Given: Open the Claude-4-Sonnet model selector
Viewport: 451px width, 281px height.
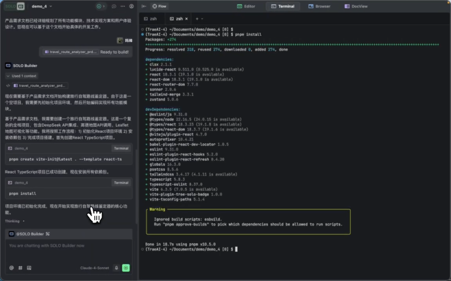Looking at the screenshot, I should 95,268.
